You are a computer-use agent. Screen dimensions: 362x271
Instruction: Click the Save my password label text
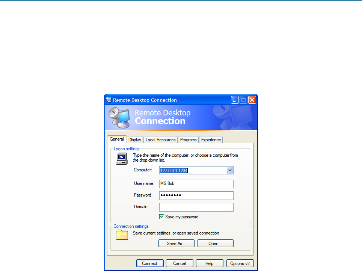click(x=182, y=217)
